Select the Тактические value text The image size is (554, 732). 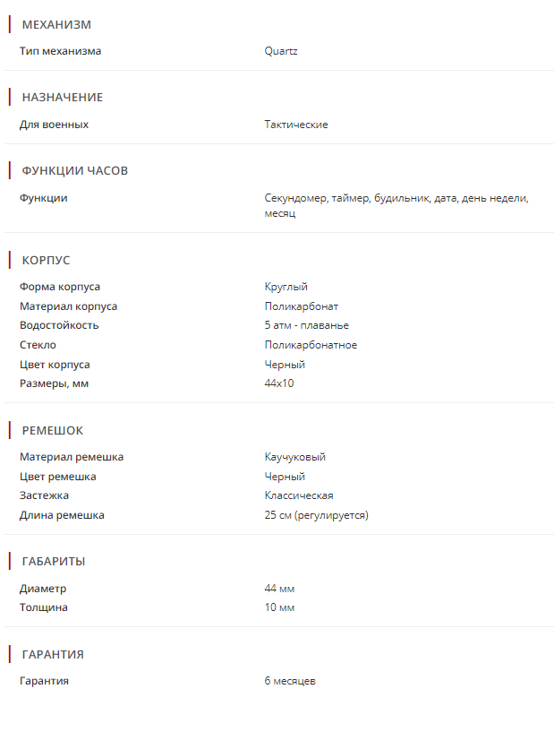[296, 125]
